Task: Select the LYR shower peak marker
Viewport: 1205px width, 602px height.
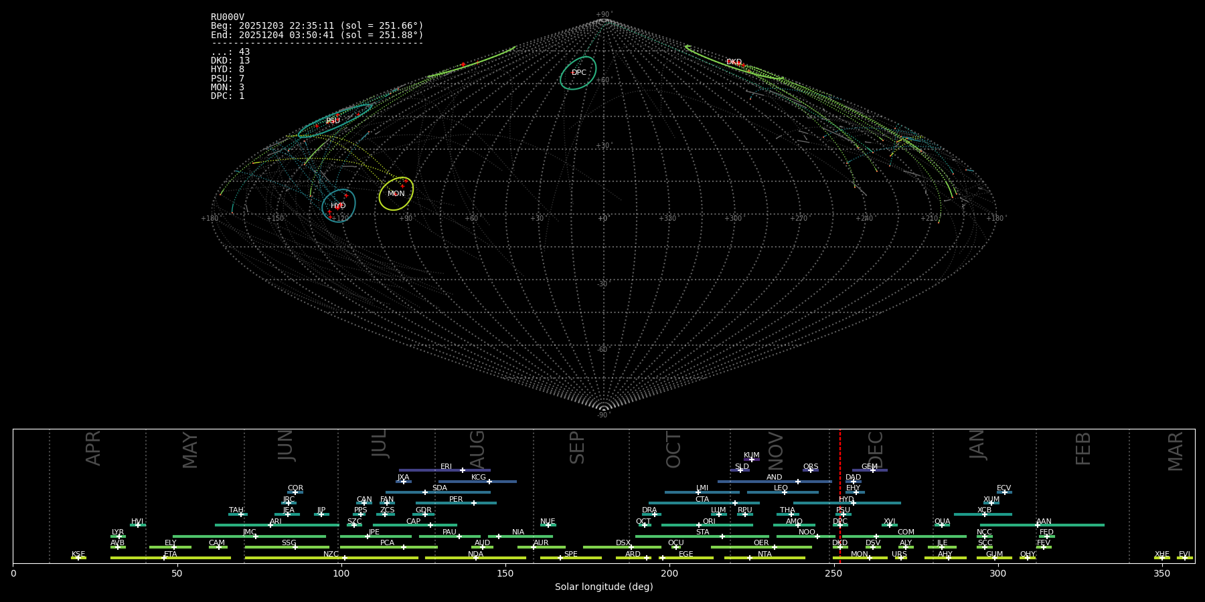Action: point(119,536)
